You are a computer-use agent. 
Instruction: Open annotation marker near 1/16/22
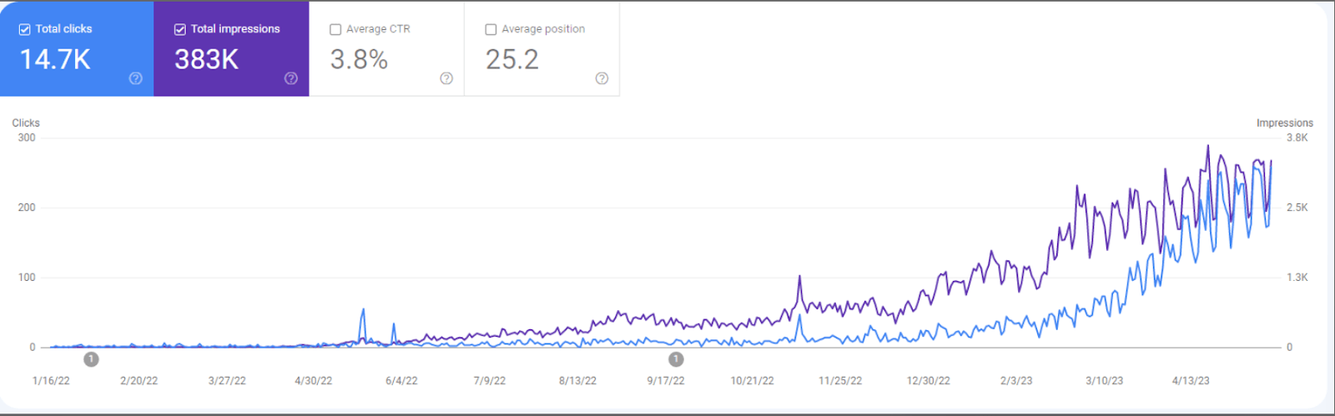pyautogui.click(x=91, y=359)
